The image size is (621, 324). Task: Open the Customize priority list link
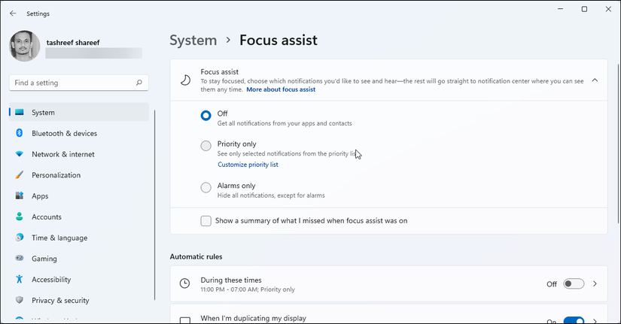click(x=248, y=165)
